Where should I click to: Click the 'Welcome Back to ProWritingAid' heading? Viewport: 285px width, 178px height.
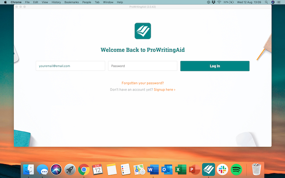(x=142, y=50)
